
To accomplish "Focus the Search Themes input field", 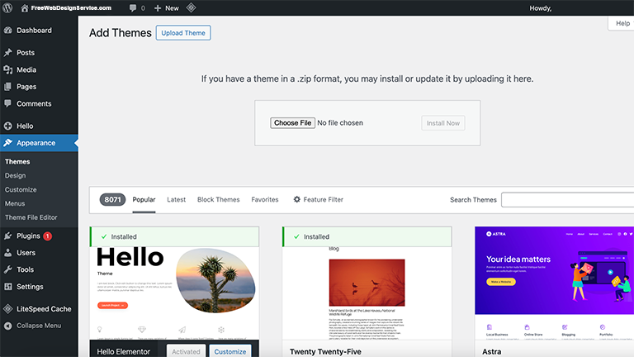I will 568,199.
